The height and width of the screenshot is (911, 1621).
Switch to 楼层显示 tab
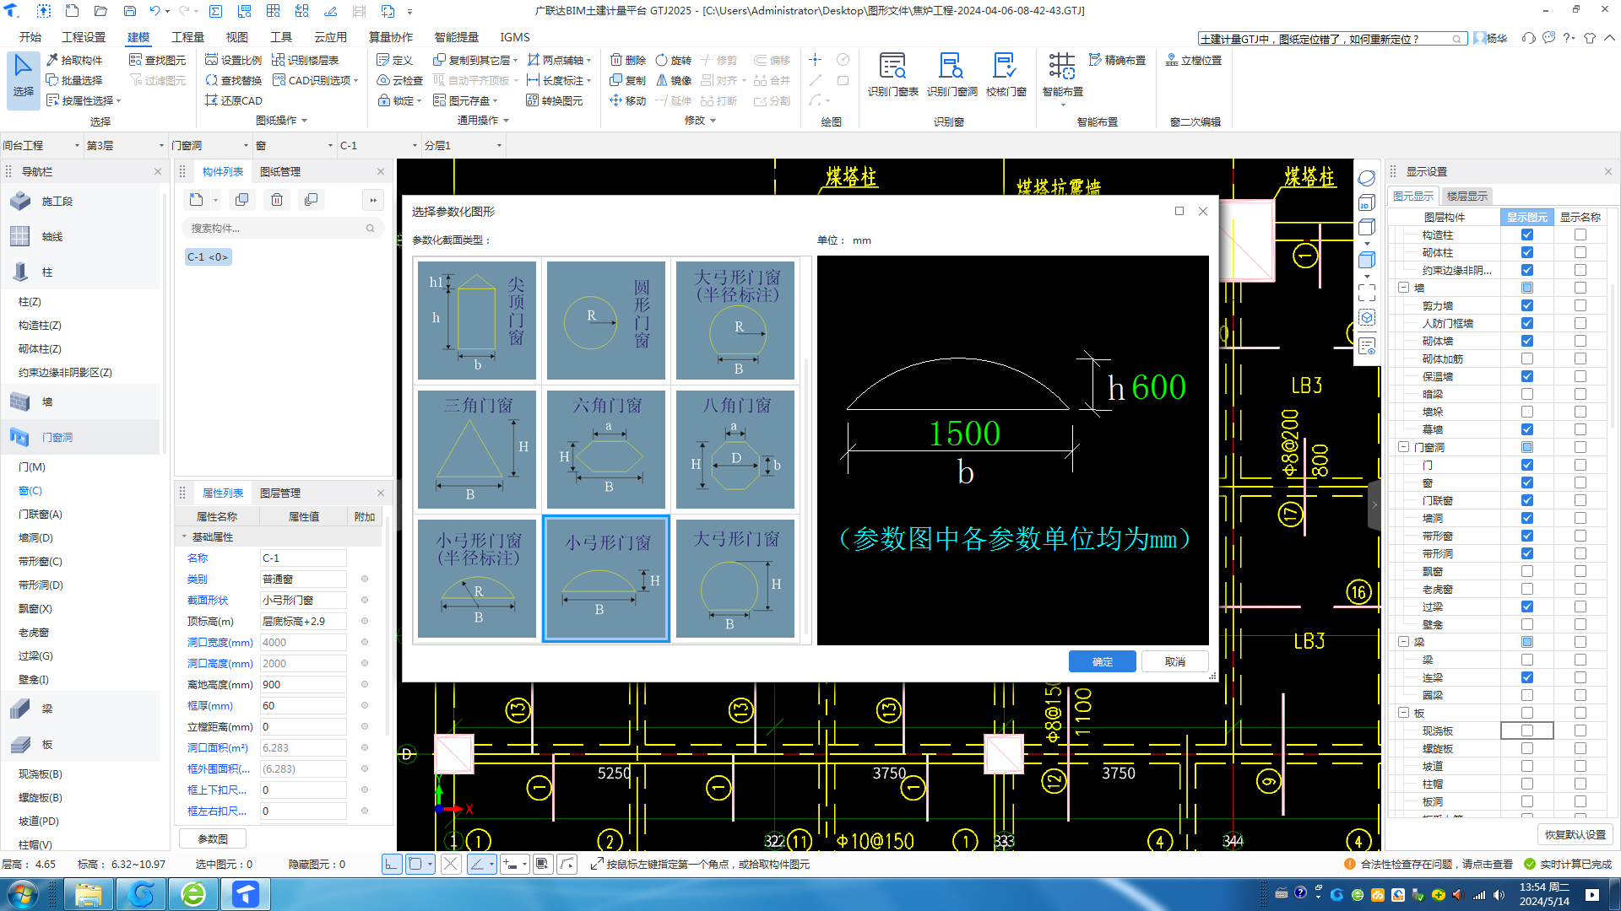click(1467, 197)
